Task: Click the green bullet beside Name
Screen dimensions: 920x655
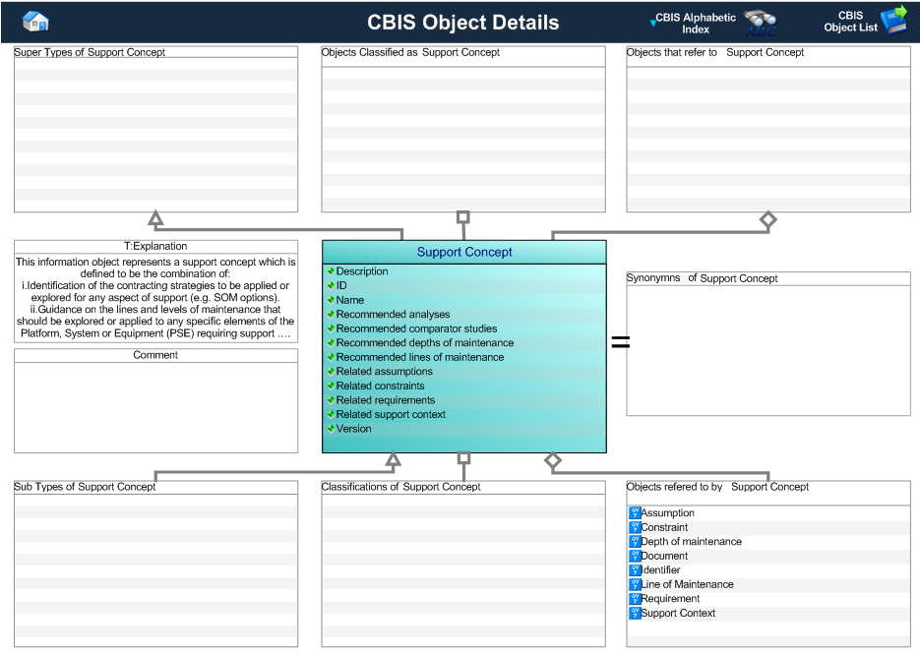Action: coord(331,300)
